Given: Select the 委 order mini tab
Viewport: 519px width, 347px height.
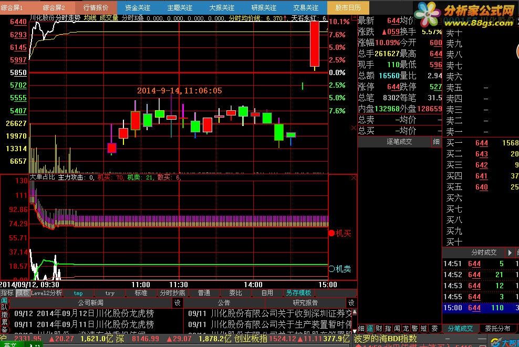Looking at the screenshot, I should (x=434, y=329).
